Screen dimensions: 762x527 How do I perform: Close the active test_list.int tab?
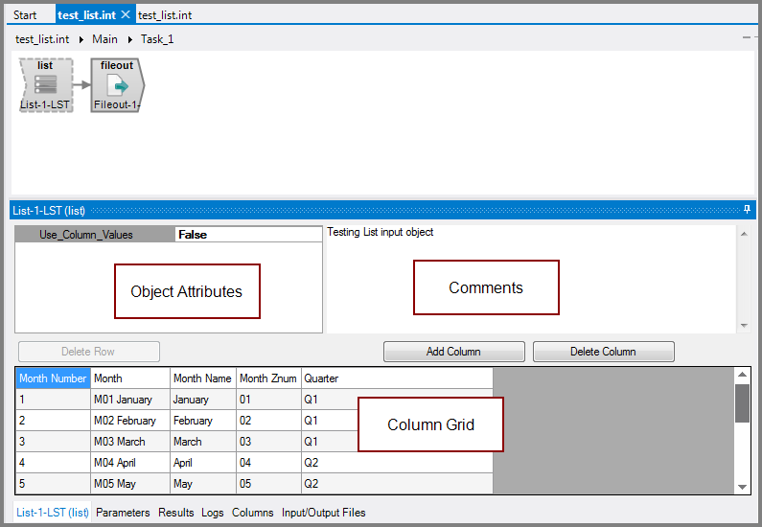click(x=125, y=15)
